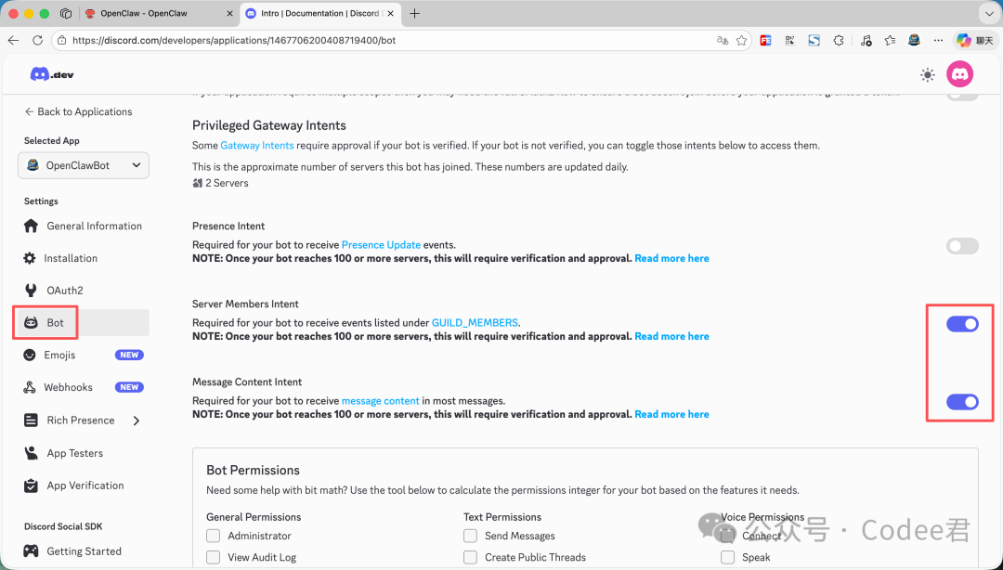Open the Emojis settings page
The height and width of the screenshot is (570, 1003).
[84, 355]
